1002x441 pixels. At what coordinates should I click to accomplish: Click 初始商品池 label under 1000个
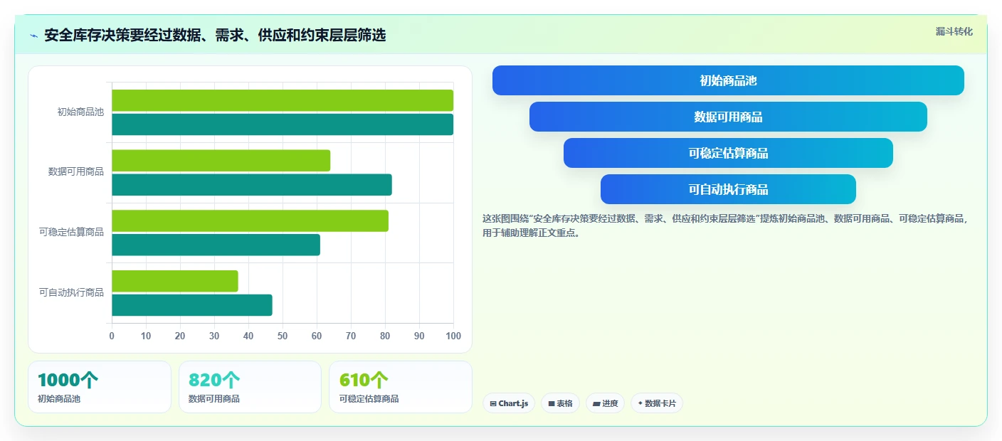click(x=59, y=399)
